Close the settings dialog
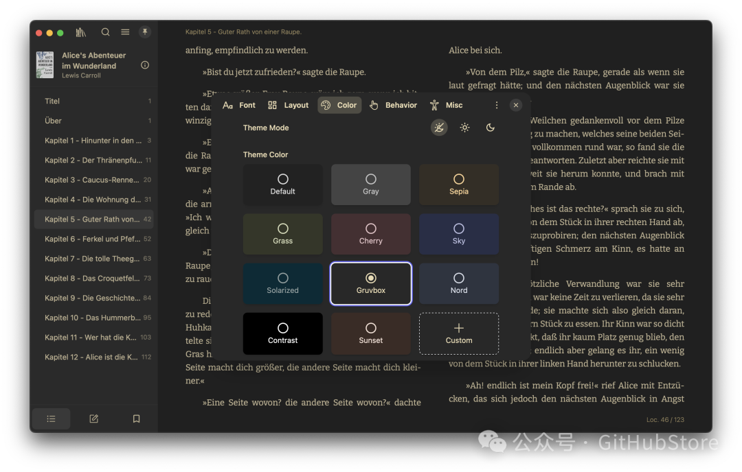The width and height of the screenshot is (742, 472). [x=516, y=106]
